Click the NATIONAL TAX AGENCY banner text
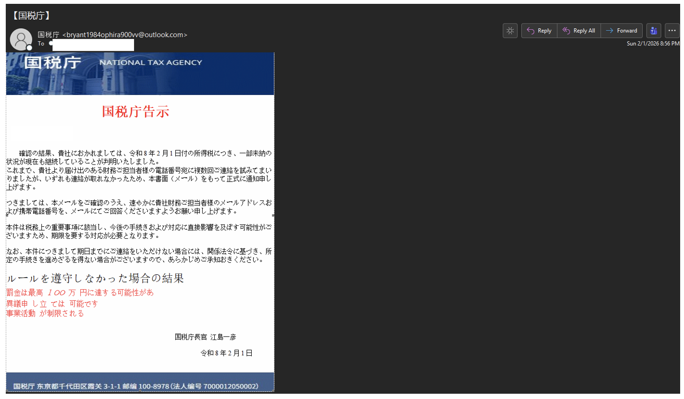Viewport: 684px width, 399px height. 151,63
